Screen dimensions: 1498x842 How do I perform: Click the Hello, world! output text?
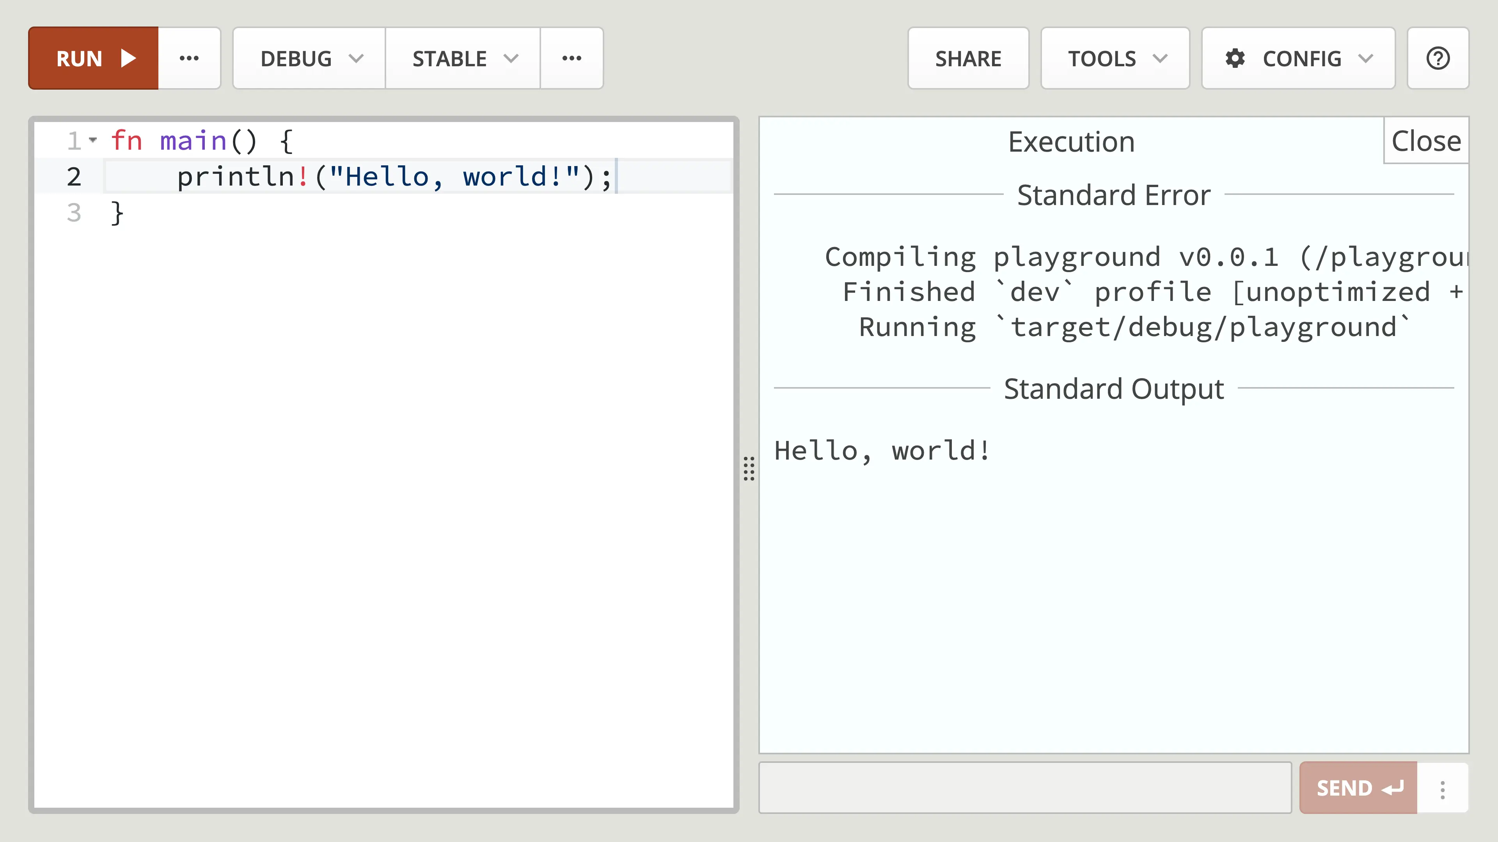882,451
